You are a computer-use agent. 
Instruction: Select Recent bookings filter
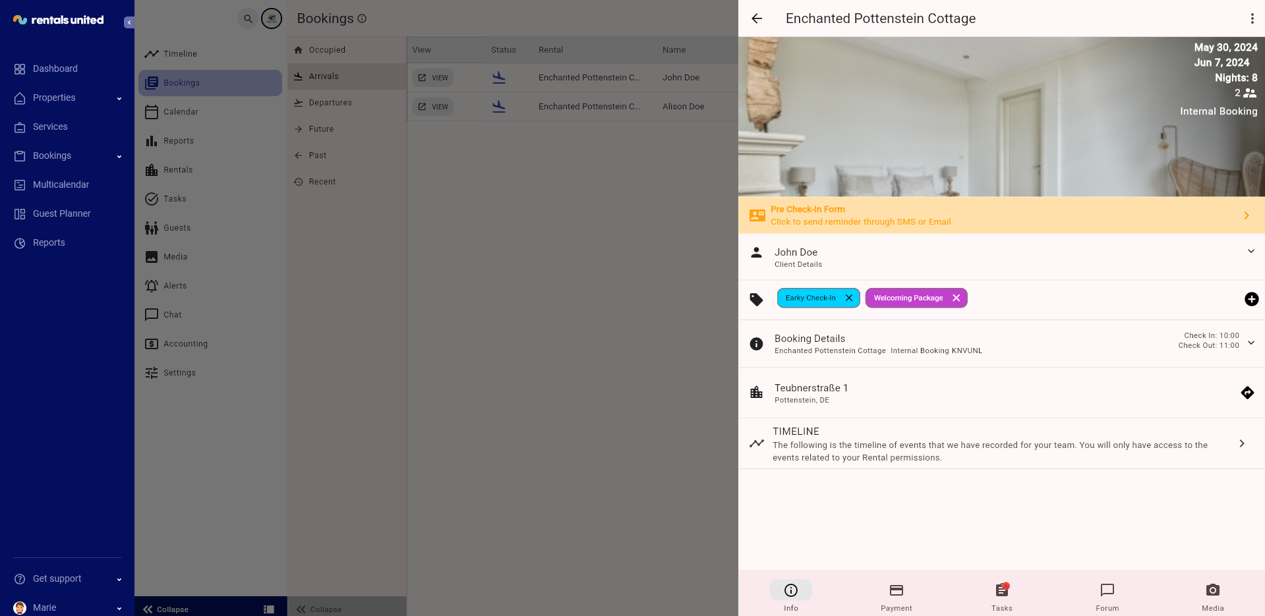[347, 182]
